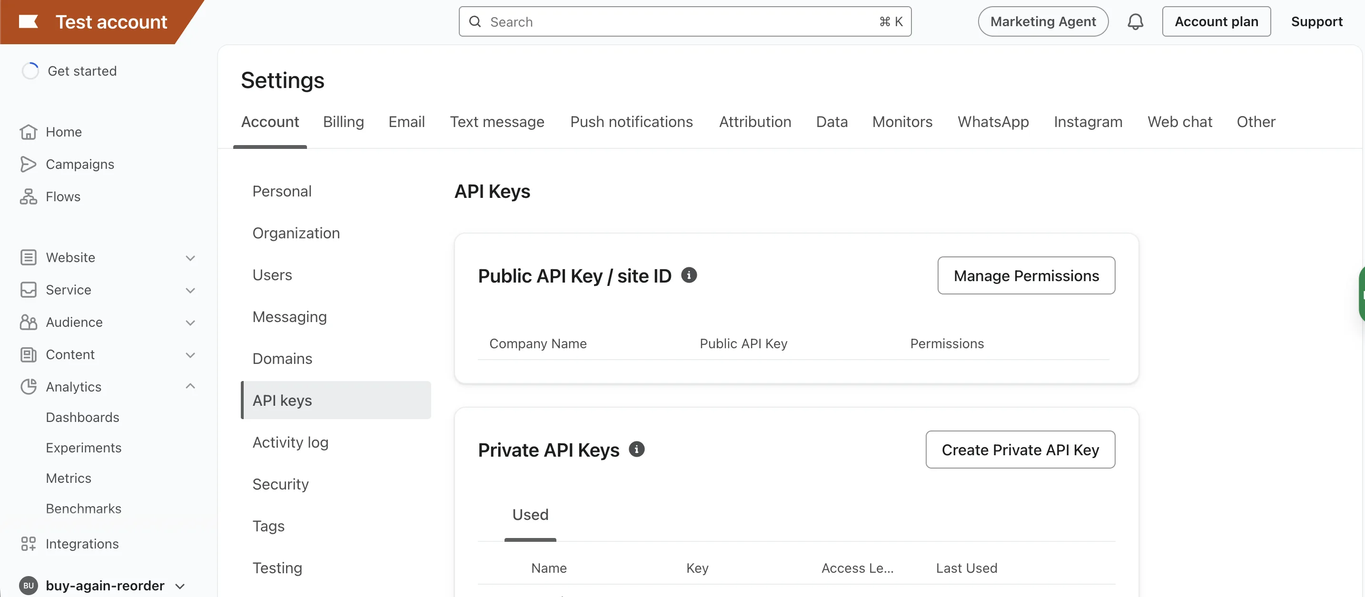Click the Klaviyo flag logo icon

29,22
